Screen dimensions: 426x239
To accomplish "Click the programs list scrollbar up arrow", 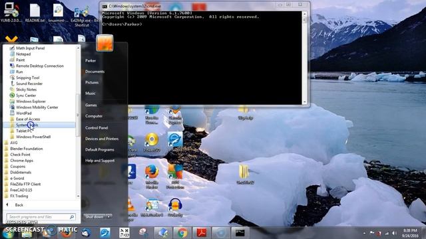I will pyautogui.click(x=79, y=48).
